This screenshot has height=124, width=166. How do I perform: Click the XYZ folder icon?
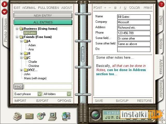(26, 70)
